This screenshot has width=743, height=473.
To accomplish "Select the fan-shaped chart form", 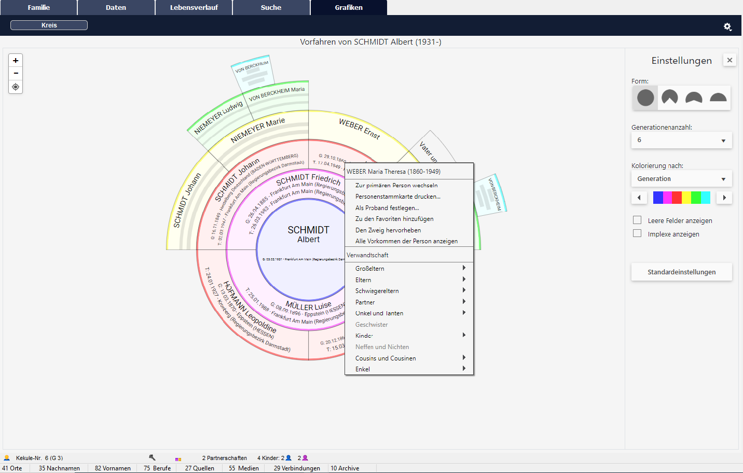I will 694,98.
